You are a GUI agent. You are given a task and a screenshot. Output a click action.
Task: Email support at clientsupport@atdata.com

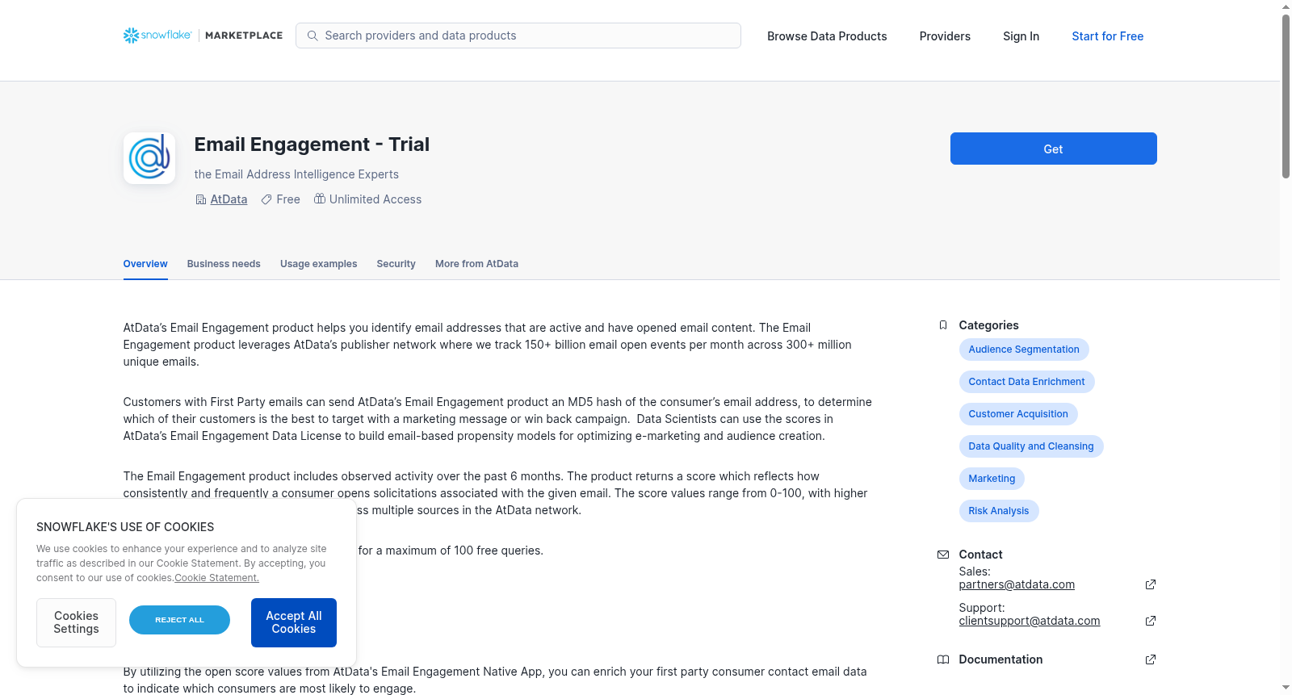(x=1030, y=621)
